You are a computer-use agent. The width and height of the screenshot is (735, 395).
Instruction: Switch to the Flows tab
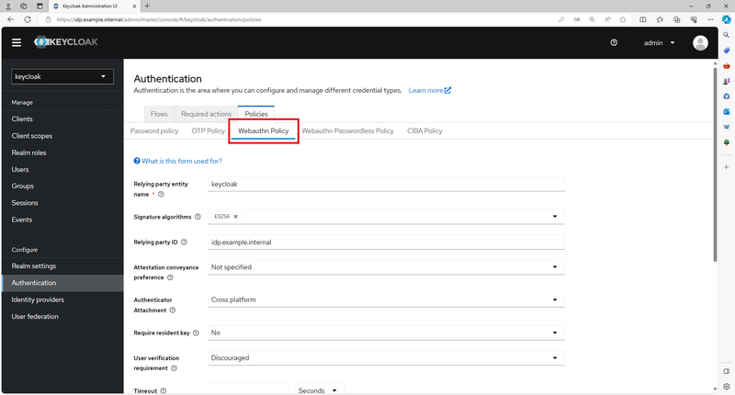coord(159,114)
